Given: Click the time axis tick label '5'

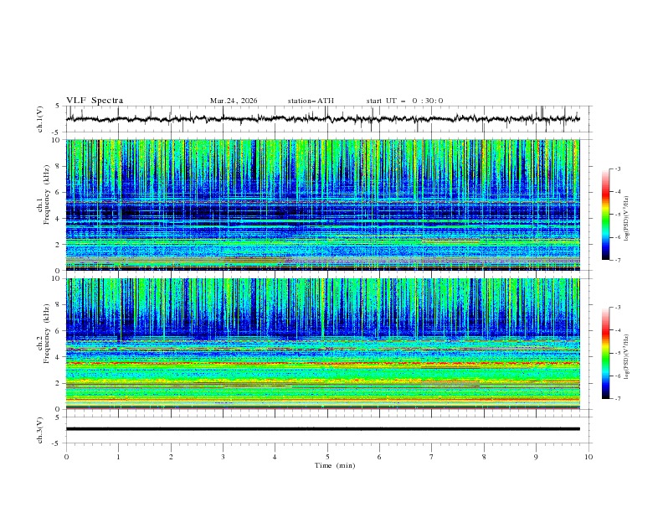Looking at the screenshot, I should point(327,457).
